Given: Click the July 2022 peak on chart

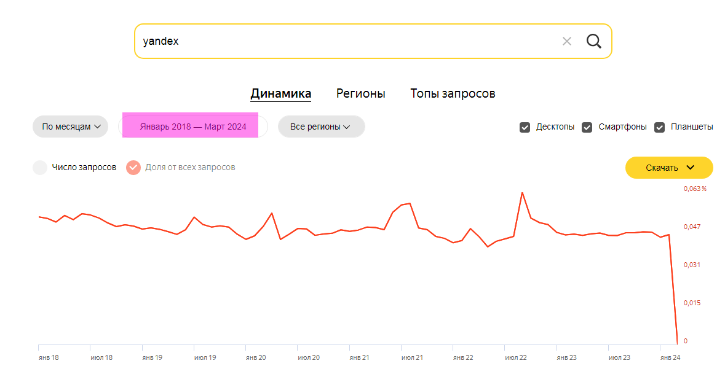Looking at the screenshot, I should (523, 193).
